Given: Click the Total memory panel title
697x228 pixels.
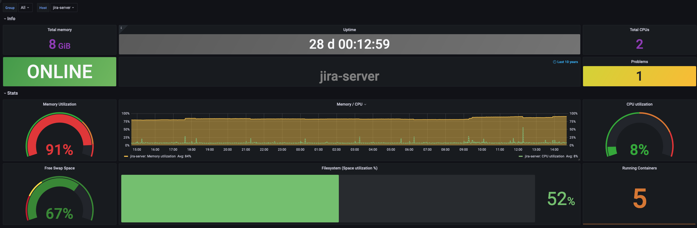Looking at the screenshot, I should (60, 30).
